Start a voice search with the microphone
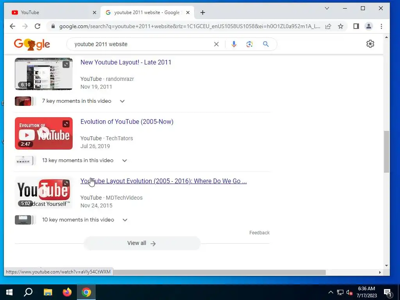The height and width of the screenshot is (300, 400). [x=234, y=44]
